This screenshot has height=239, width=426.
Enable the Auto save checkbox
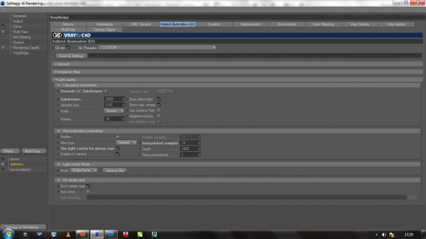pyautogui.click(x=89, y=192)
